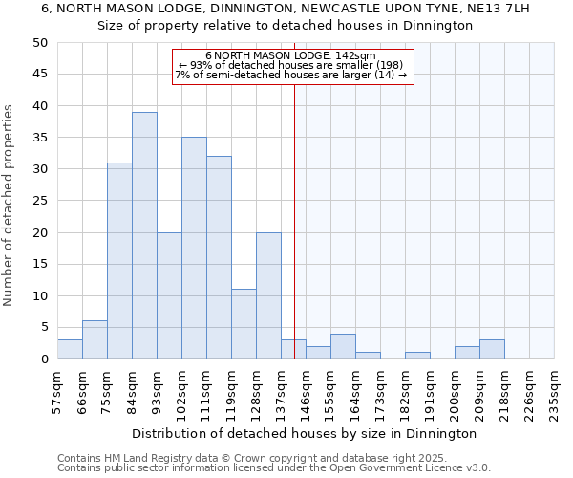Click y-axis tick label 10
Viewport: 573px width, 478px height.
[x=40, y=295]
